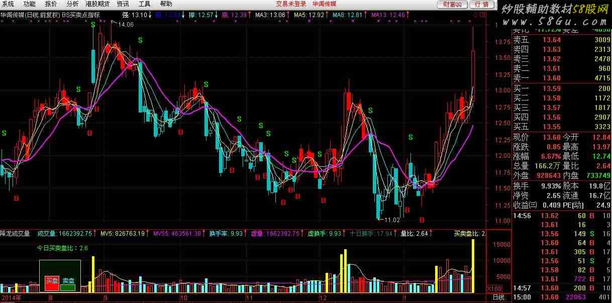The height and width of the screenshot is (303, 612).
Task: Select the 底: 12.39 indicator value
Action: point(234,15)
